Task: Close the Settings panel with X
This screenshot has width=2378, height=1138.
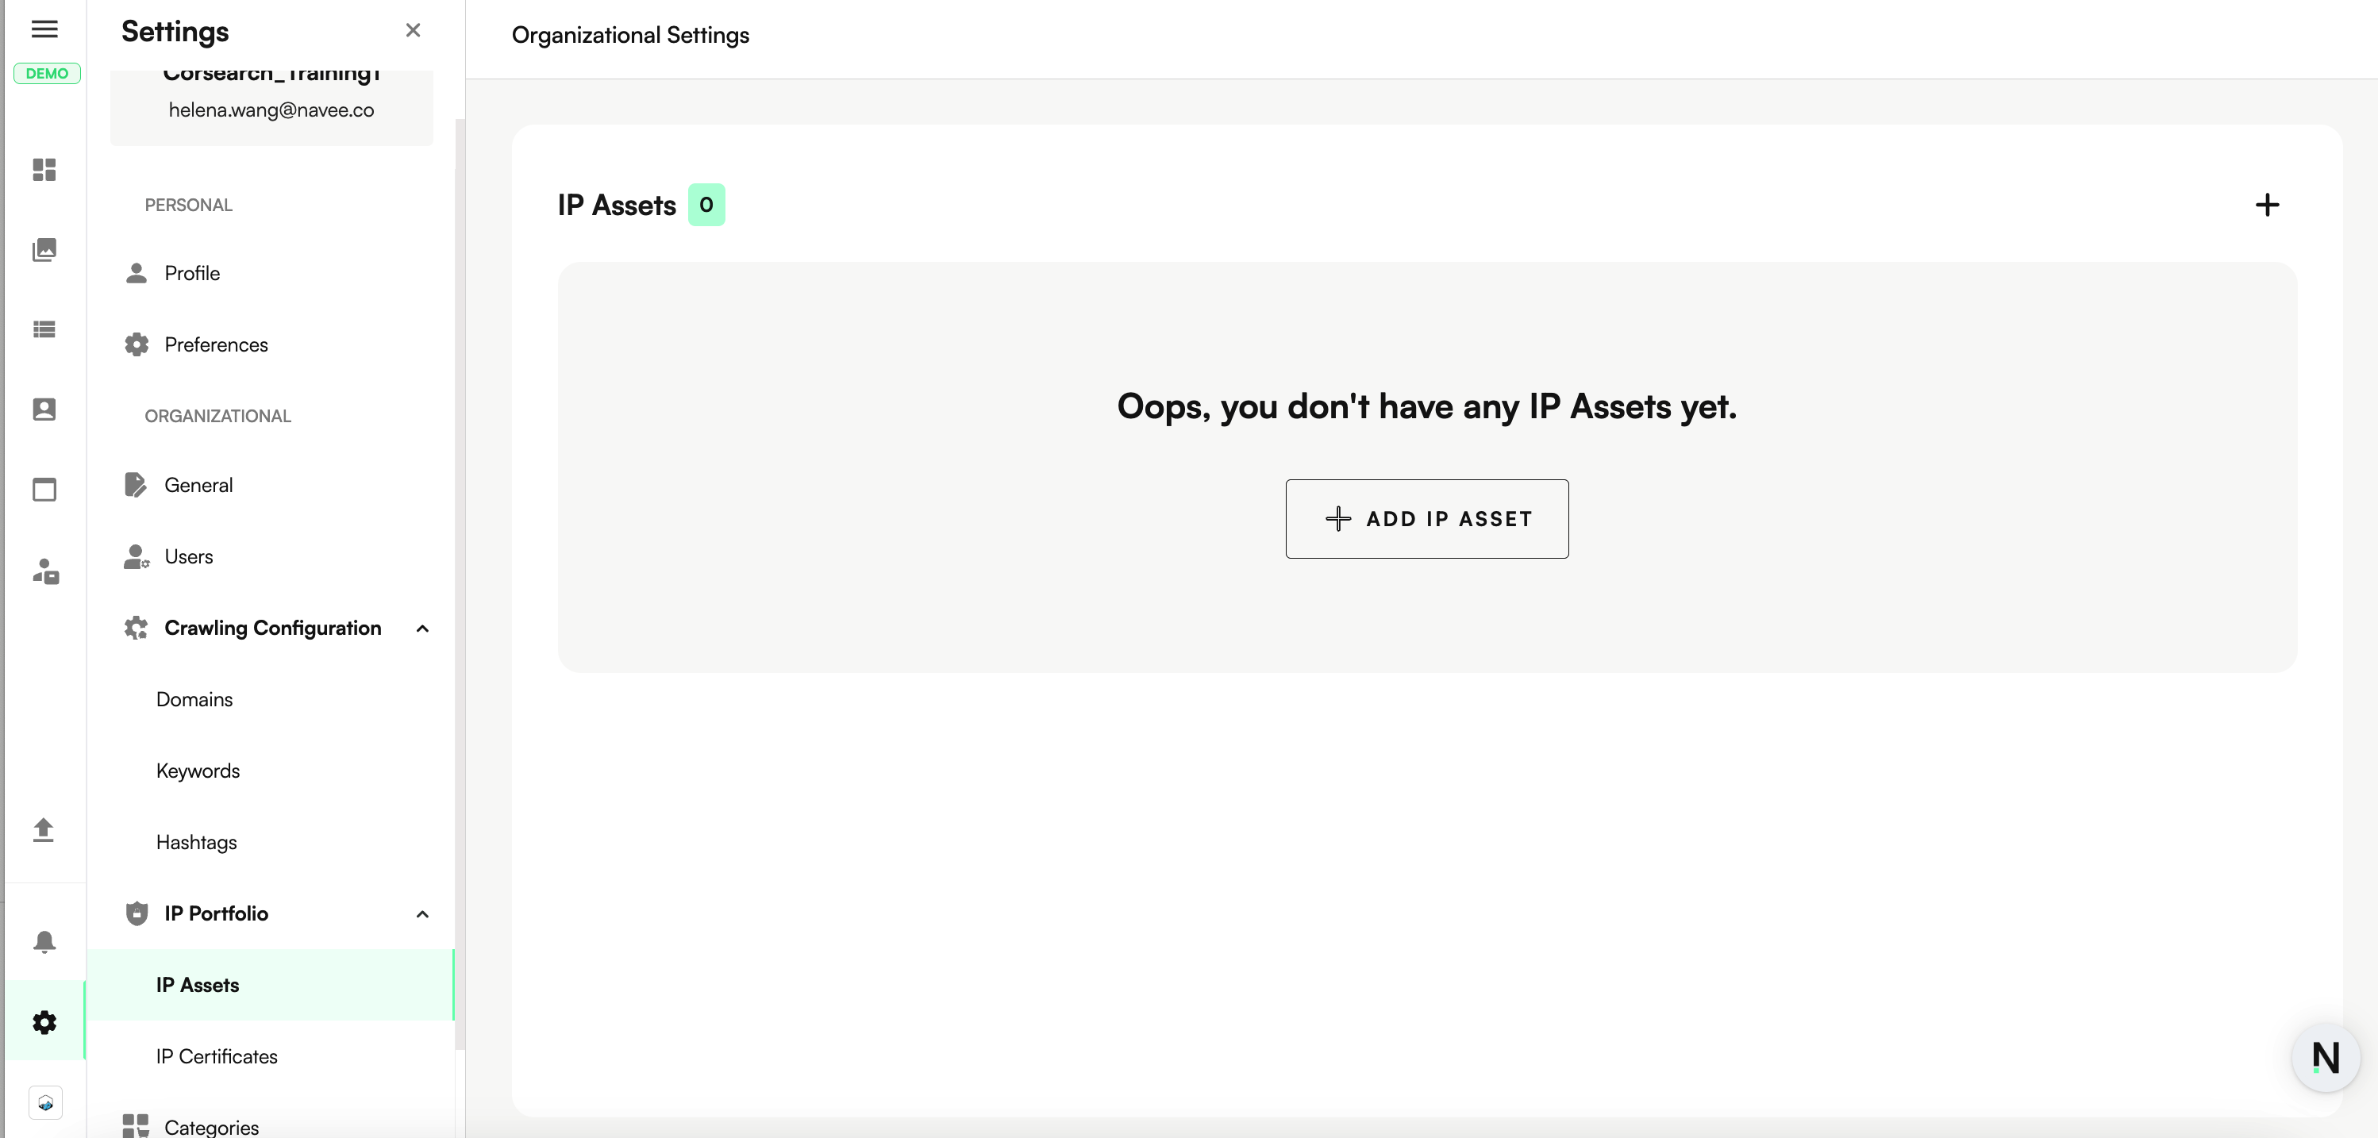Action: pyautogui.click(x=413, y=30)
